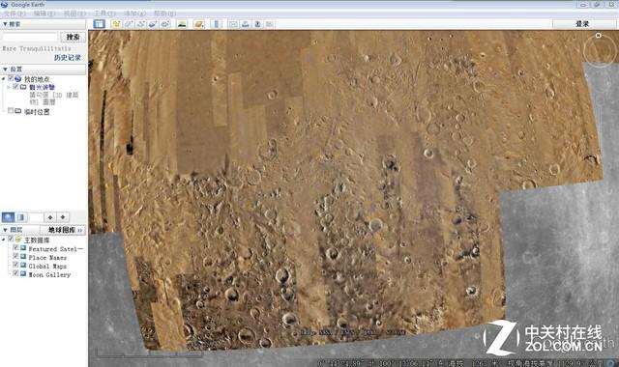Toggle the Global Maps layer checkbox

15,265
